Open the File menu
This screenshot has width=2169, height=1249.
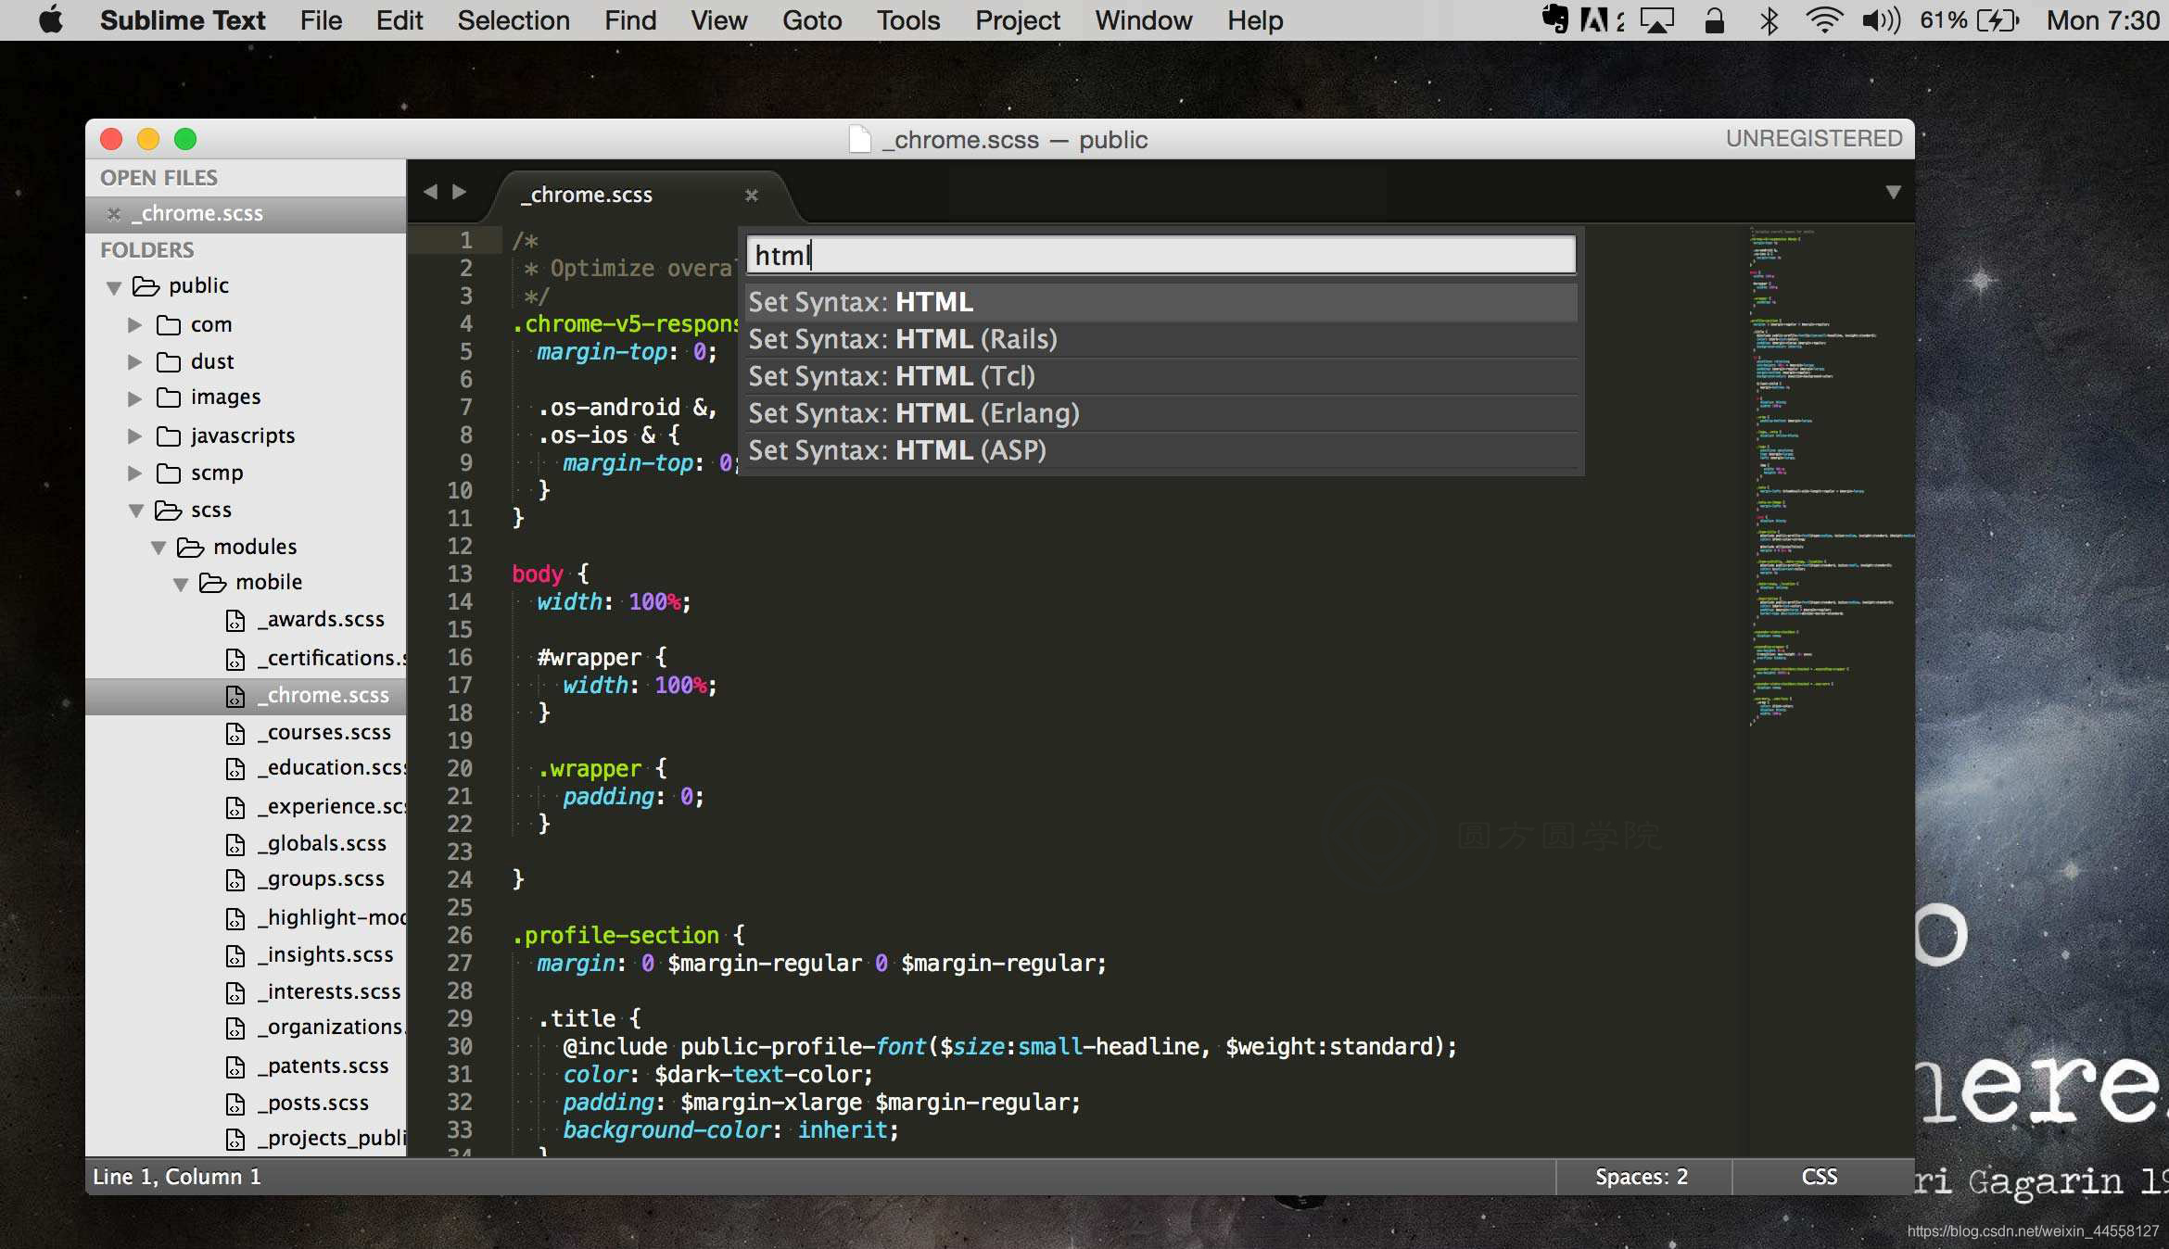coord(321,19)
